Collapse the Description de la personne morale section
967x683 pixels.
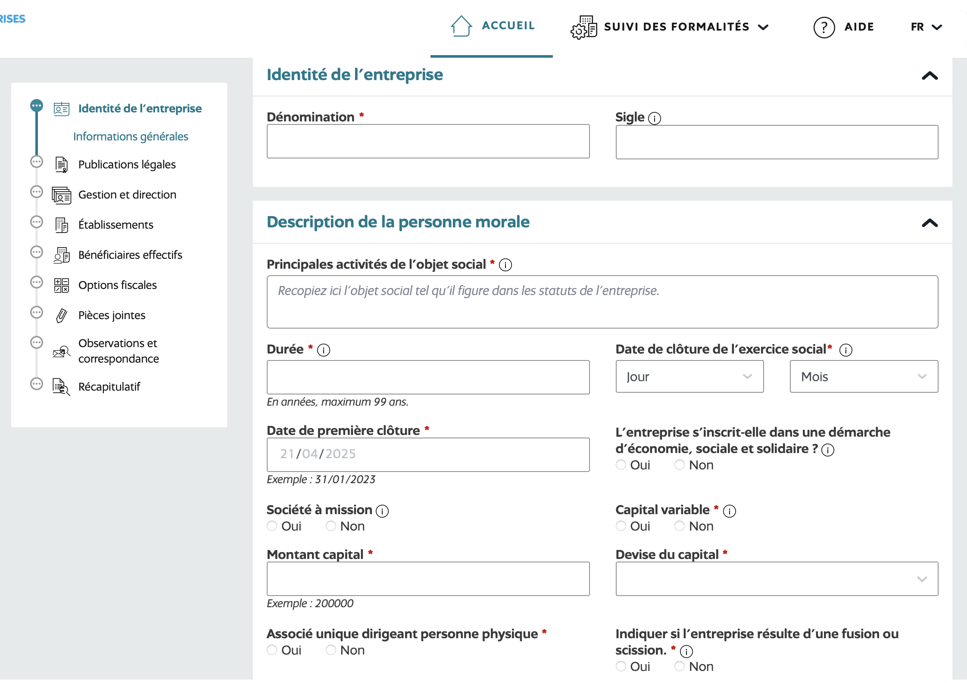(x=930, y=223)
